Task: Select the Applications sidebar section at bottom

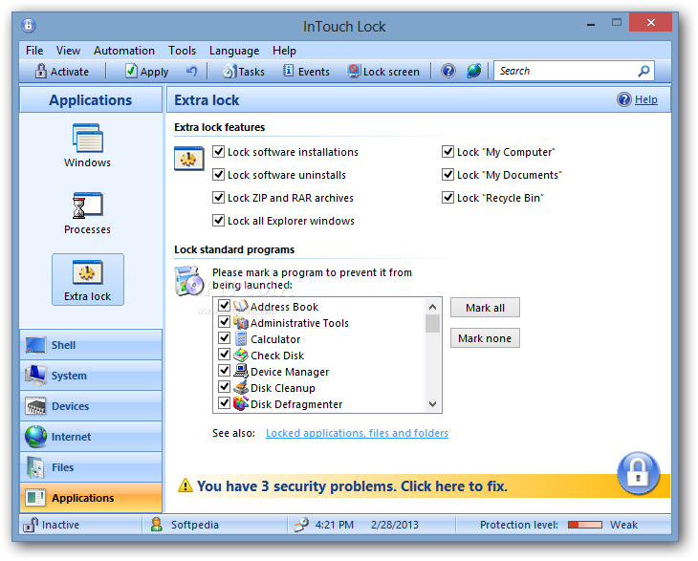Action: pos(91,498)
